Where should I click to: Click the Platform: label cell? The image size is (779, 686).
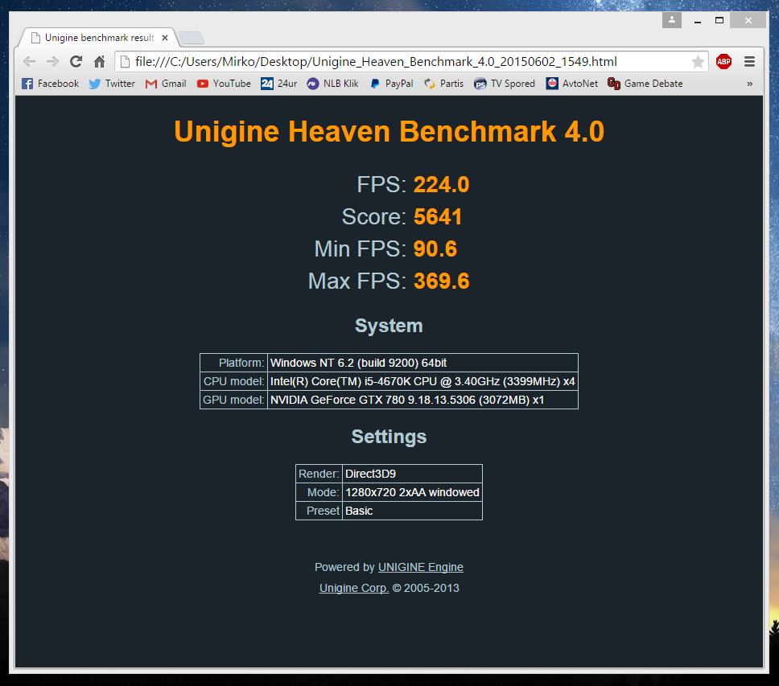(x=234, y=363)
